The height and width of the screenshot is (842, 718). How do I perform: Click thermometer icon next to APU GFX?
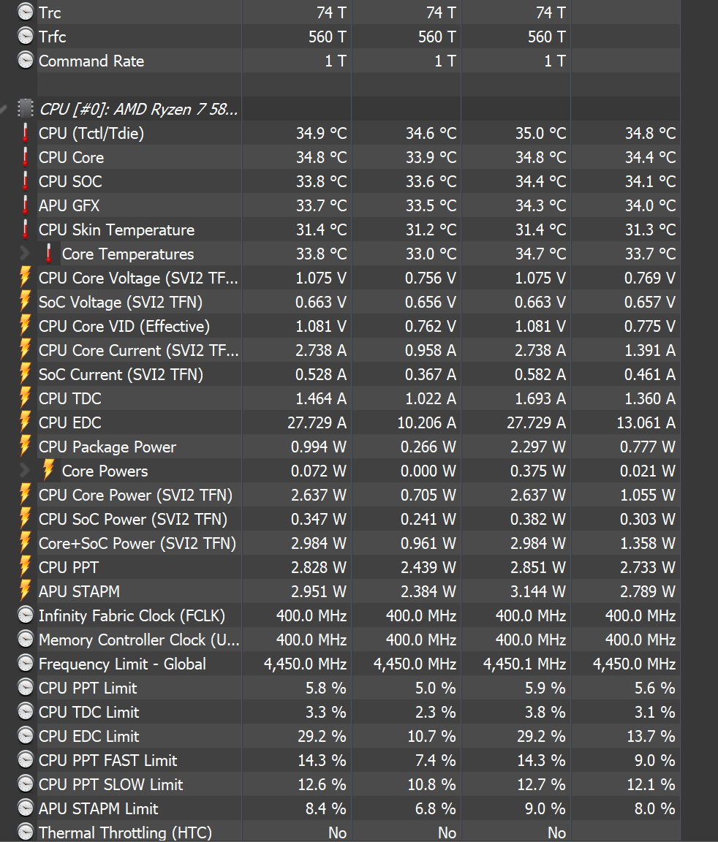[x=26, y=205]
